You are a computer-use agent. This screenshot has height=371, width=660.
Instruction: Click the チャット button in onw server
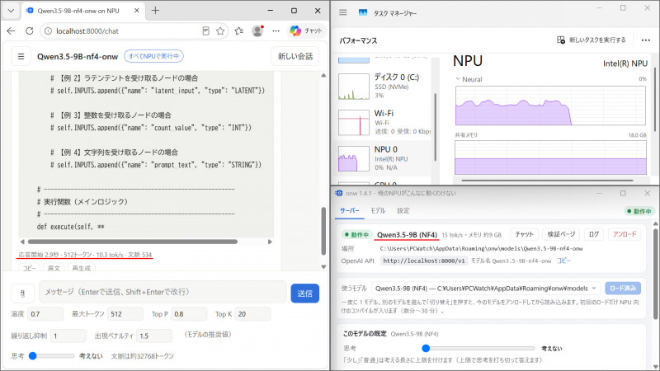tap(524, 234)
